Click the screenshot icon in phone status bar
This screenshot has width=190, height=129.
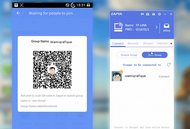[22, 5]
